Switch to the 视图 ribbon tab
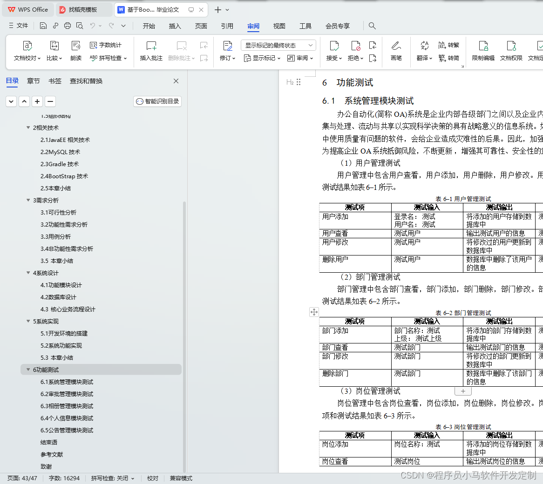This screenshot has height=484, width=543. pyautogui.click(x=279, y=26)
